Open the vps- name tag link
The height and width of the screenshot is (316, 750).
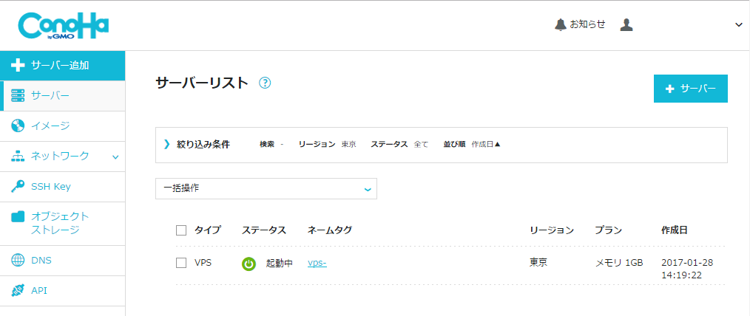coord(317,263)
